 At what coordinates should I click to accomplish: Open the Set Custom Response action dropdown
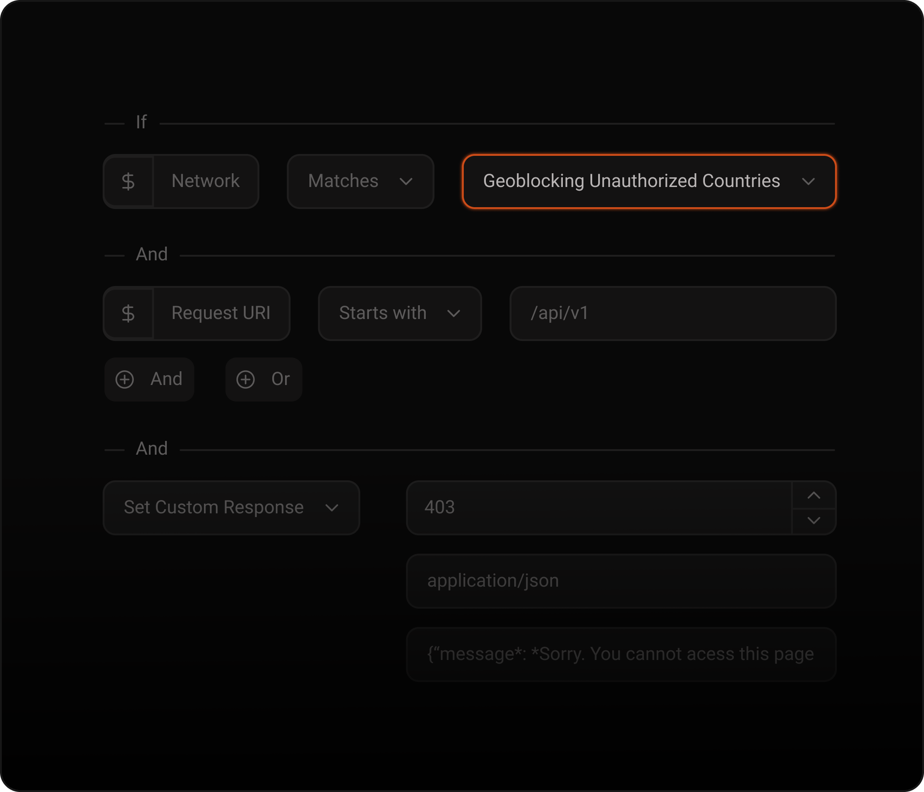(231, 508)
